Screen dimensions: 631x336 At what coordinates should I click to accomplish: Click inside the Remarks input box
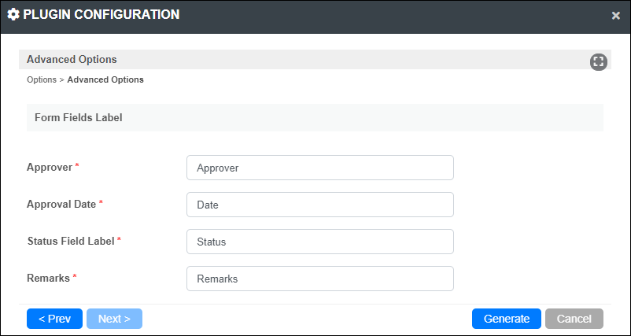(x=320, y=279)
